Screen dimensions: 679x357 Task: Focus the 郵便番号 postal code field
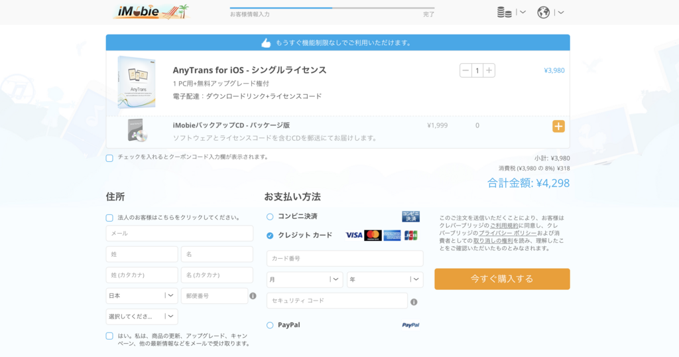tap(214, 295)
